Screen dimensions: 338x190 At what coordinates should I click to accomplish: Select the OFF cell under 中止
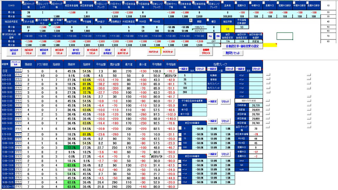[214, 41]
